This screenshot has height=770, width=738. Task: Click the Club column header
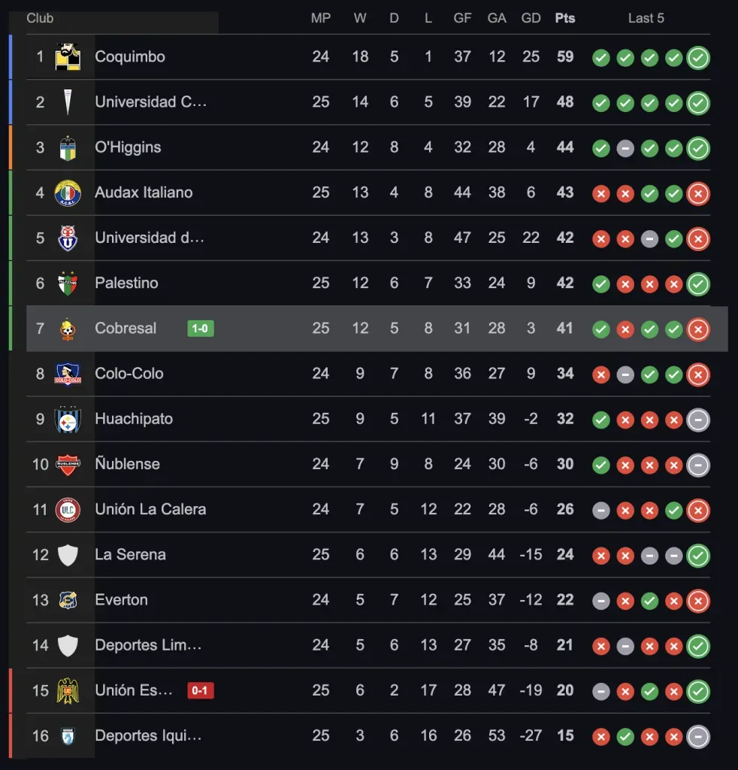point(40,18)
